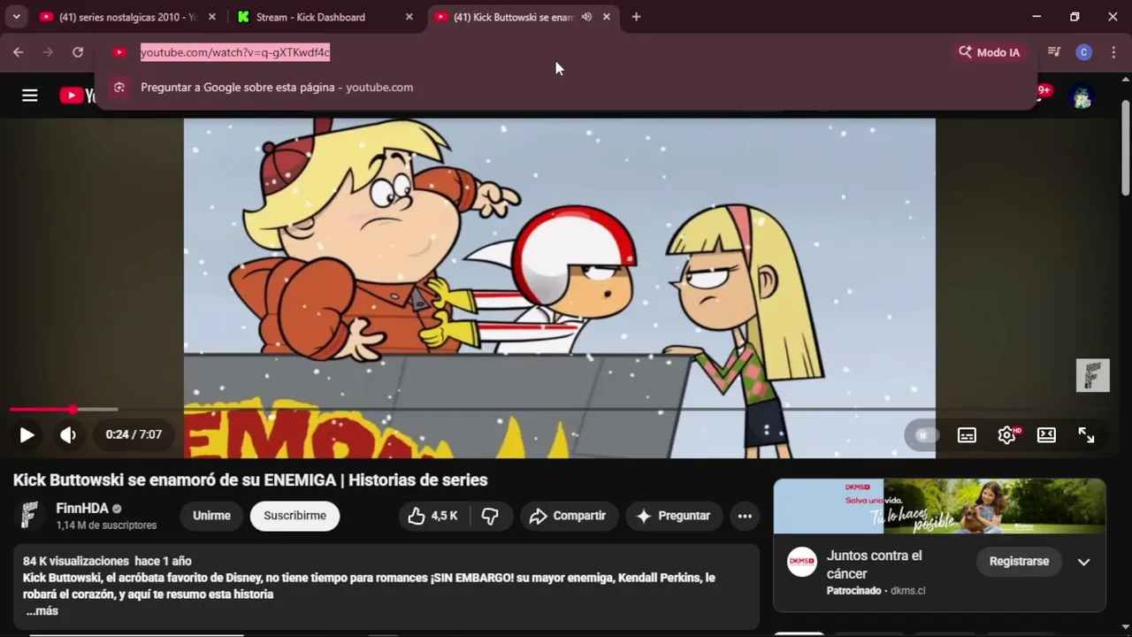The width and height of the screenshot is (1132, 637).
Task: Click the Registrarse ad button
Action: 1019,561
